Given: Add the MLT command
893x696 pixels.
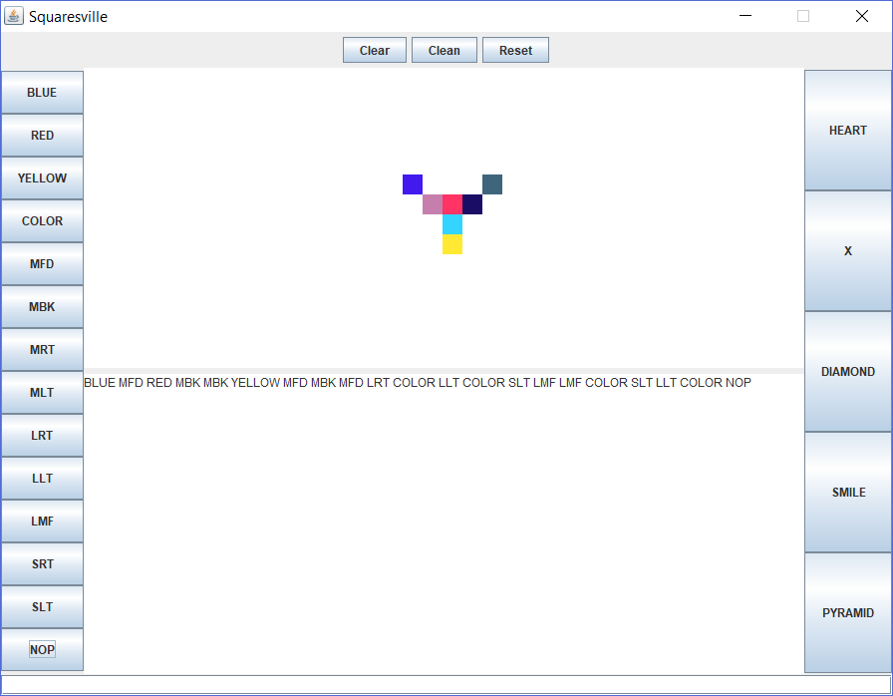Looking at the screenshot, I should pyautogui.click(x=42, y=393).
